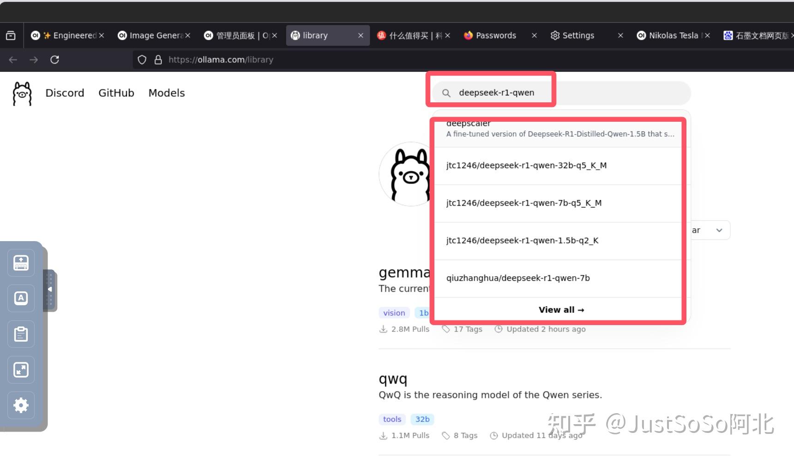Switch to the Settings browser tab
The image size is (794, 456).
pos(577,35)
